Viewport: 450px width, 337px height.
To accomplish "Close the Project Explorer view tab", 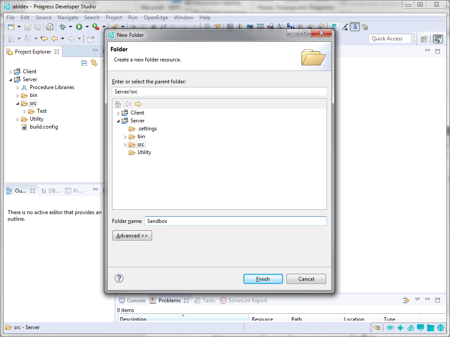I will pyautogui.click(x=57, y=52).
